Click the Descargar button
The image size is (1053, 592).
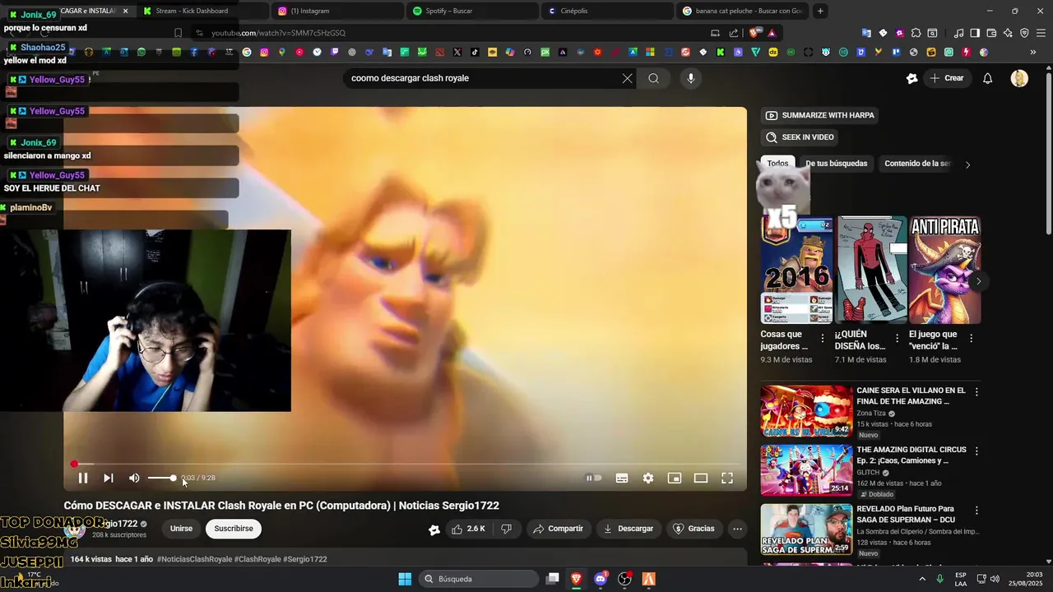(x=629, y=529)
